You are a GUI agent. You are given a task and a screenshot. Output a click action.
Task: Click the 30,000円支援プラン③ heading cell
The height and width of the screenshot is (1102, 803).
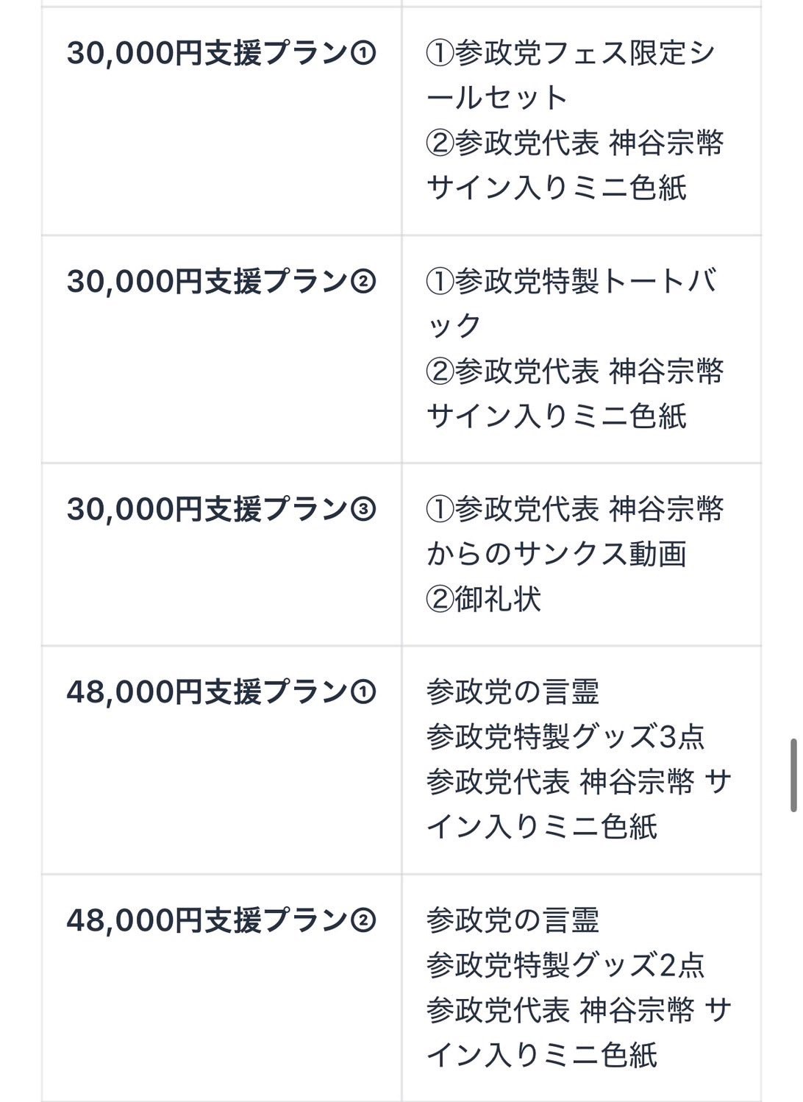[221, 509]
